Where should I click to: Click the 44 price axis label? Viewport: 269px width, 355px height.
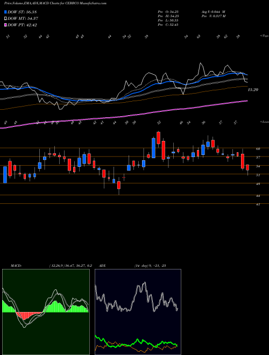tap(258, 196)
